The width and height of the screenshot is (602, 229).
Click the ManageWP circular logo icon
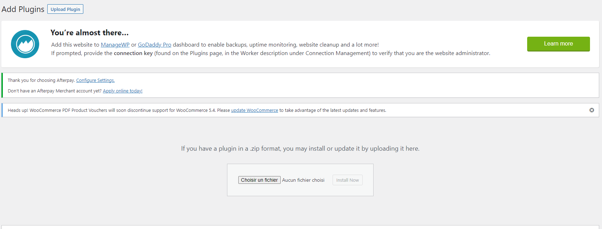pos(25,44)
